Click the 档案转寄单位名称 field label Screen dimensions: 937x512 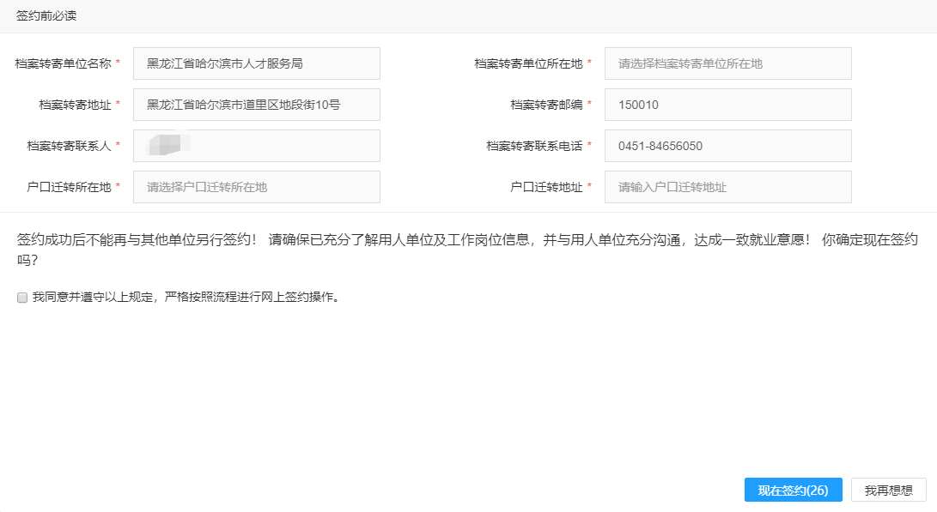coord(64,63)
